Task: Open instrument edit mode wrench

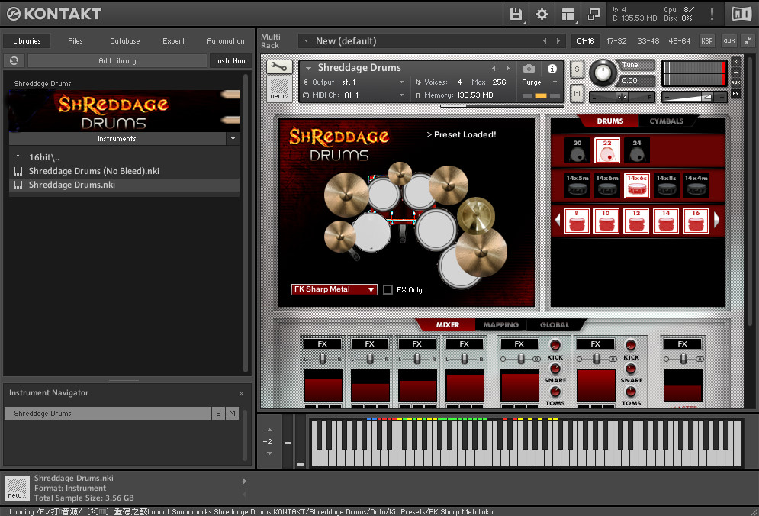Action: click(x=278, y=67)
